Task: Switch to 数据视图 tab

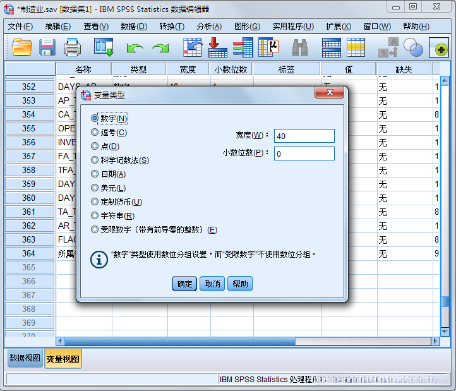Action: click(x=25, y=358)
